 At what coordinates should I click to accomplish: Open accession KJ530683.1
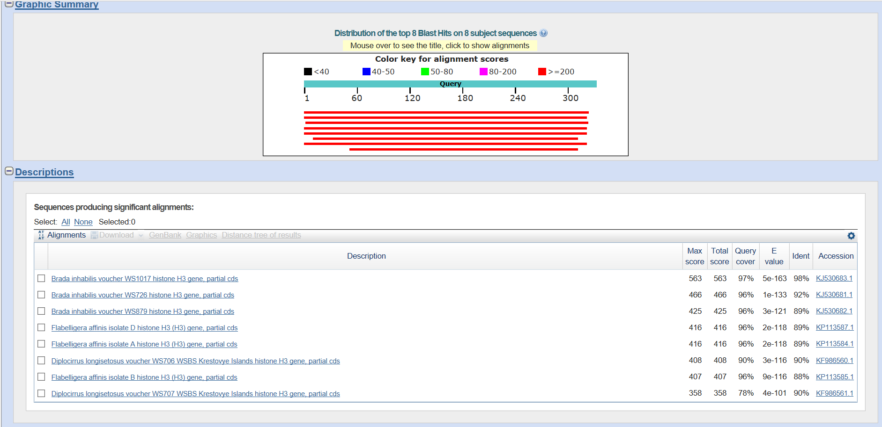pos(834,278)
